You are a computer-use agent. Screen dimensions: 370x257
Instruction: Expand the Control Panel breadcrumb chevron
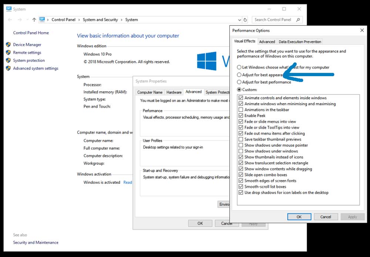pyautogui.click(x=80, y=20)
